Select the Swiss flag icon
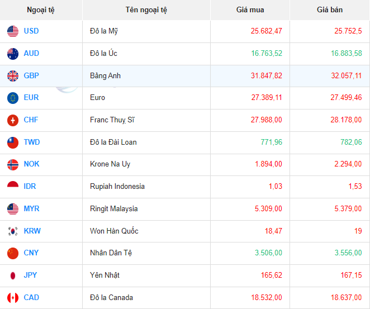The image size is (370, 309). click(13, 120)
